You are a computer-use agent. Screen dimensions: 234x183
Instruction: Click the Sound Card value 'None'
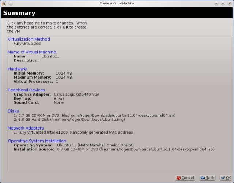[x=59, y=102]
